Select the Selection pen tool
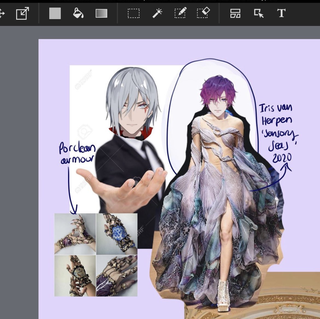 181,13
